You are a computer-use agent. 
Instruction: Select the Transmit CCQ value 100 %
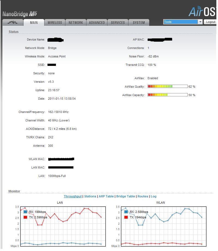[x=152, y=65]
